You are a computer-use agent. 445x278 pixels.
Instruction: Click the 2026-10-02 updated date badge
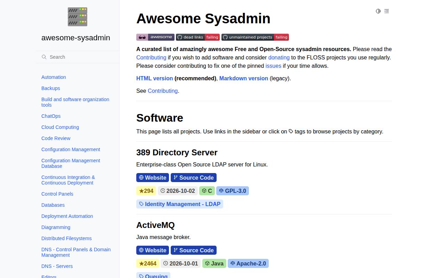click(x=178, y=191)
